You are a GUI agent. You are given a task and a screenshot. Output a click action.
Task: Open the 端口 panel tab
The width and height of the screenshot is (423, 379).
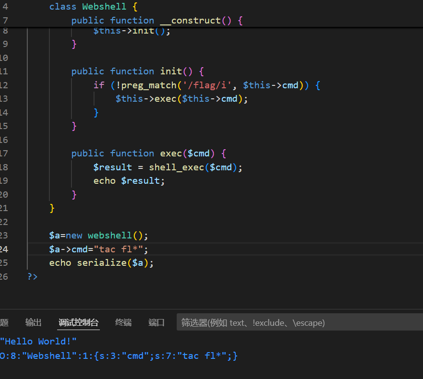(157, 323)
